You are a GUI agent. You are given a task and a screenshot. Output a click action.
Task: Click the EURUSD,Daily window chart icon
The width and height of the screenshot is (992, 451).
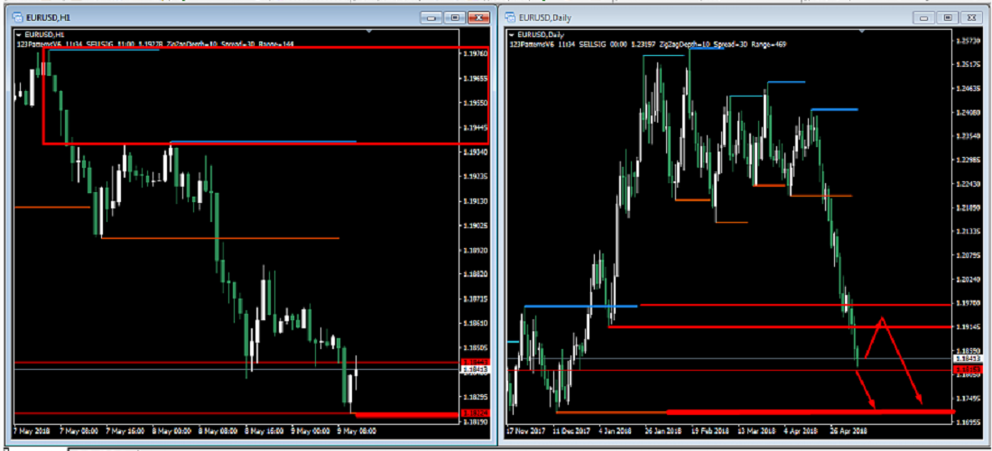click(x=510, y=17)
